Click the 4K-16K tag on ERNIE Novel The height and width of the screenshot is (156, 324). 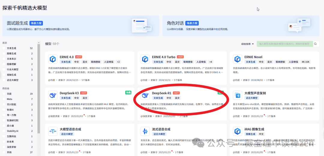point(306,62)
